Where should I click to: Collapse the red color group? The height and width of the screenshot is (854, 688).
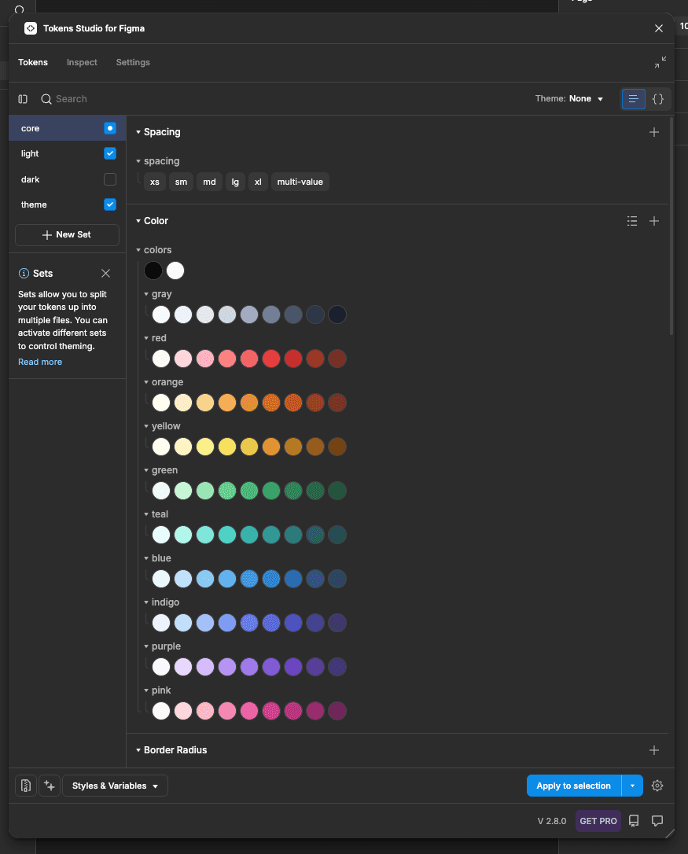146,338
